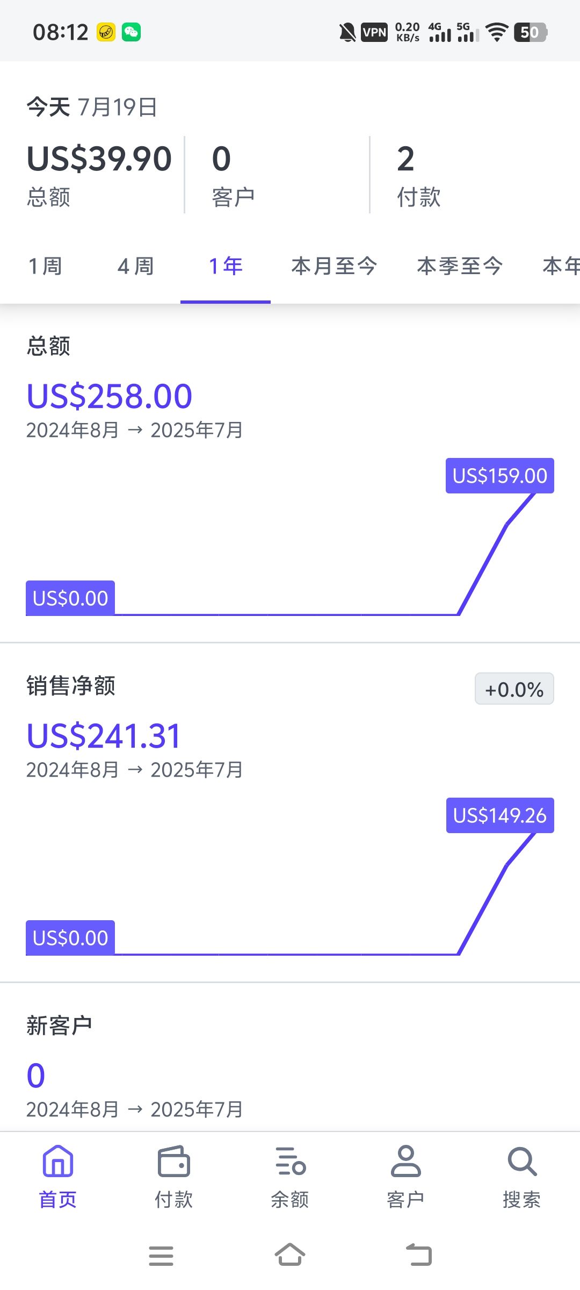Viewport: 580px width, 1290px height.
Task: Tap the Android system home icon
Action: 290,1255
